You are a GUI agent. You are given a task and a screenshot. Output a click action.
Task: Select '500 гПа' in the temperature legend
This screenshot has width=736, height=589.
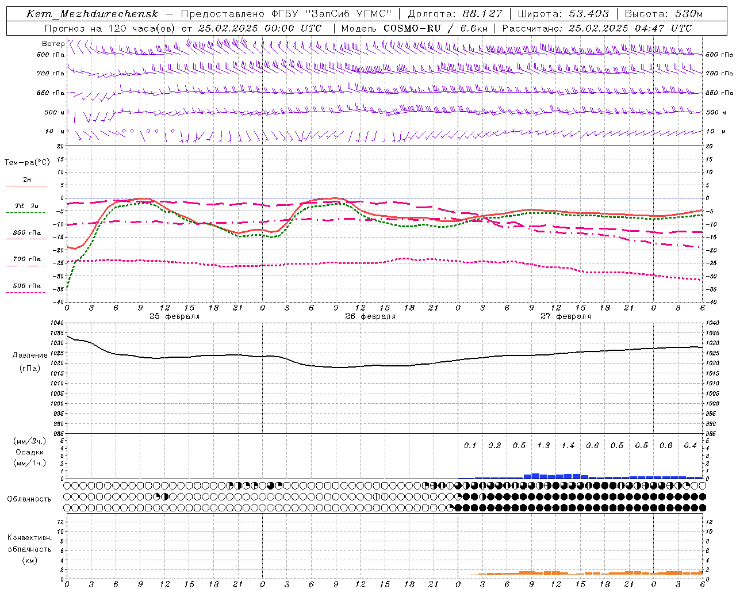pos(27,286)
